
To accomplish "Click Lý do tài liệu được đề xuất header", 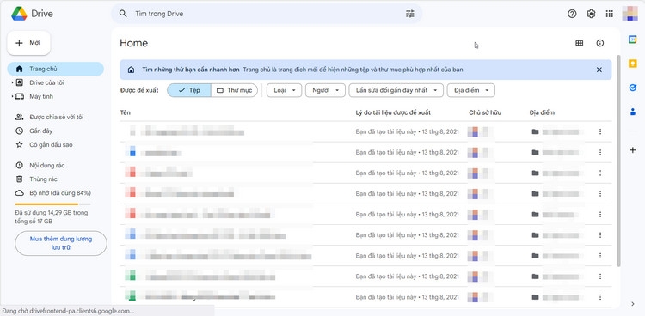I will click(393, 112).
